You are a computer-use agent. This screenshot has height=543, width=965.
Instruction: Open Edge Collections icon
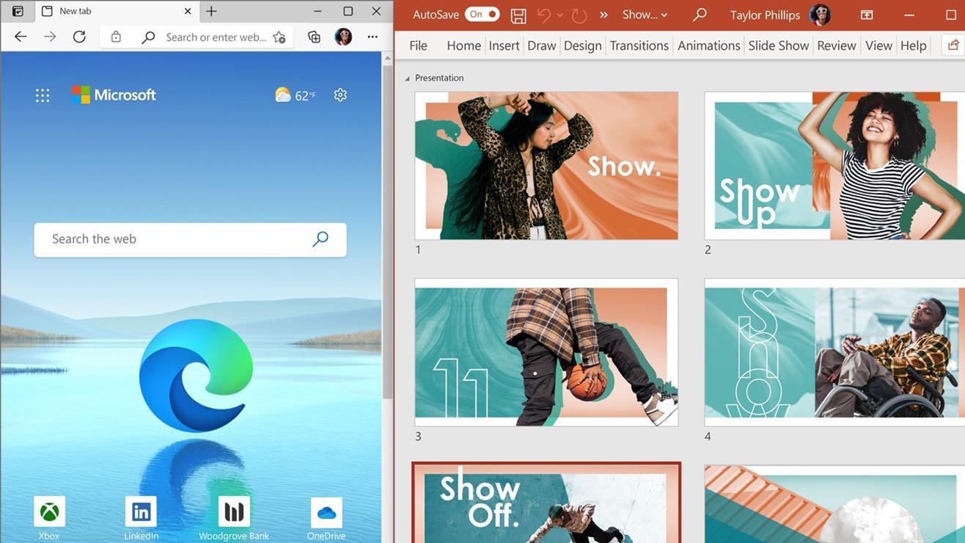click(x=314, y=37)
